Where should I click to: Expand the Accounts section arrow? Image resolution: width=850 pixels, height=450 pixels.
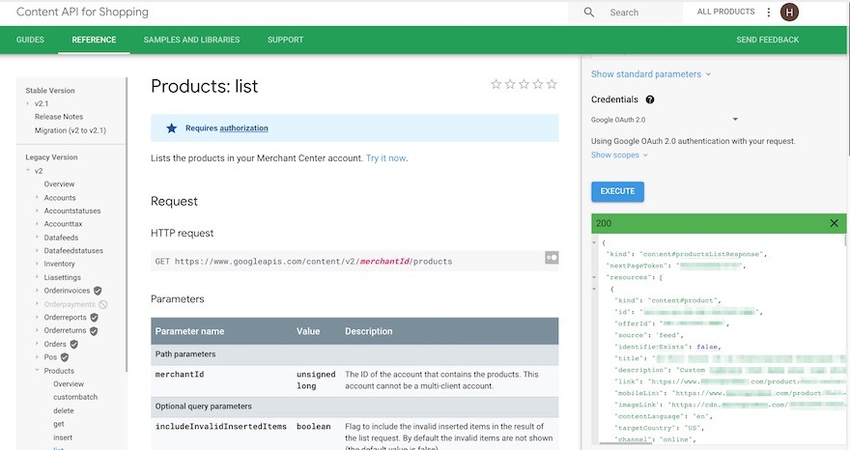click(37, 197)
